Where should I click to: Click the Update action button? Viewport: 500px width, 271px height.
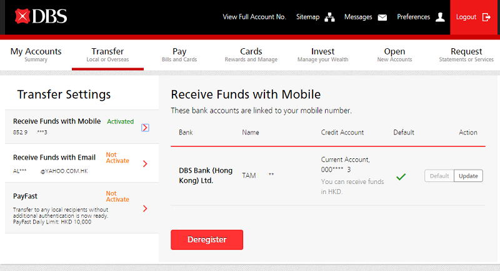click(x=468, y=176)
